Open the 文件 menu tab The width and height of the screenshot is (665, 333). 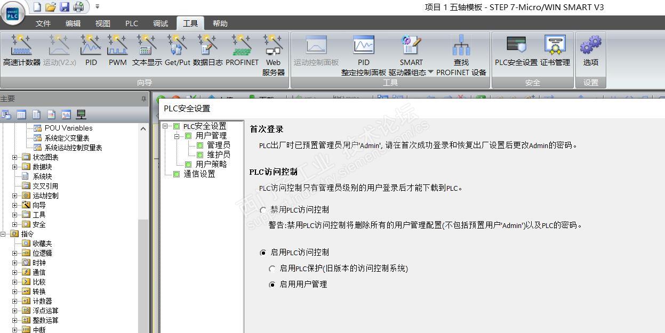(x=43, y=23)
